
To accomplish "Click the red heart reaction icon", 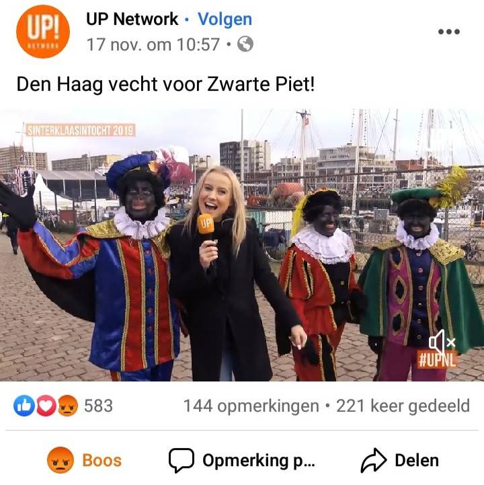I will coord(46,406).
